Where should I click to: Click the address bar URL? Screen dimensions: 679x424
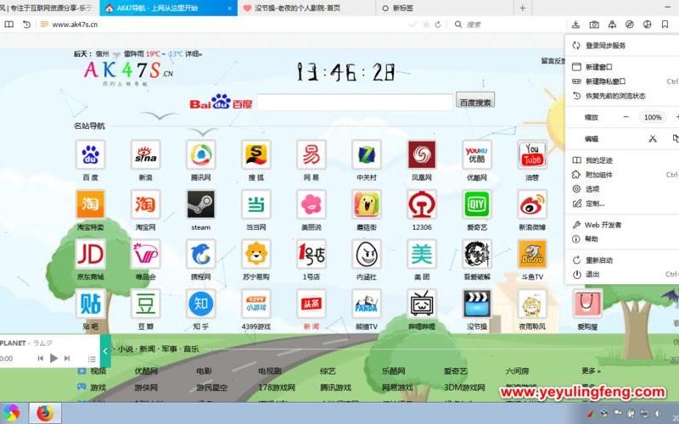pos(75,25)
